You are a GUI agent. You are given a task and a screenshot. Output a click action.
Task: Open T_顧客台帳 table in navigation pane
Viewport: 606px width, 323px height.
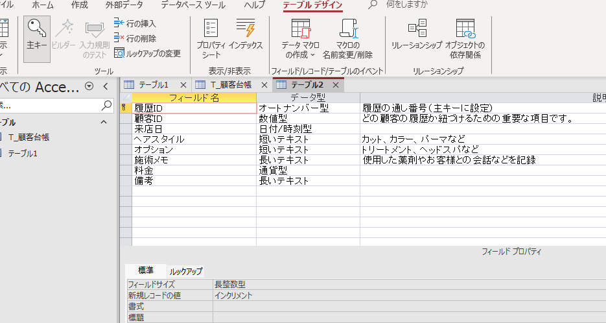(29, 137)
